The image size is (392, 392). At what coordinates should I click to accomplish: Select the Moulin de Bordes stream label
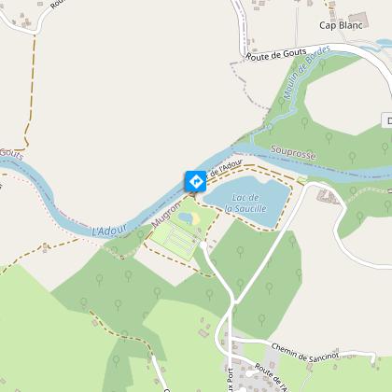[x=307, y=73]
